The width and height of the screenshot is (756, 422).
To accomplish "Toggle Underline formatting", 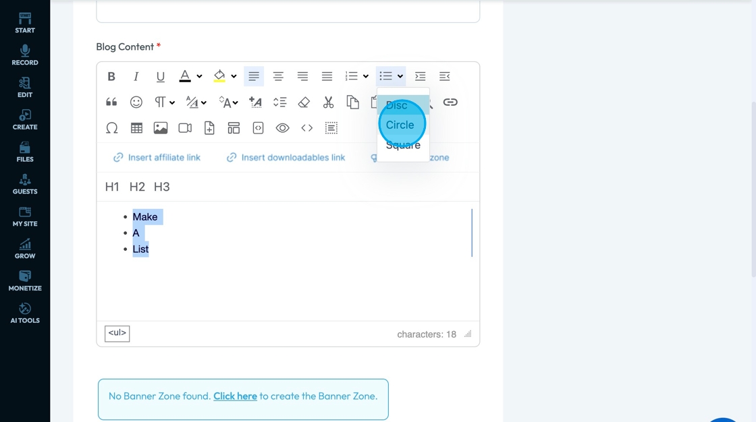I will 161,76.
